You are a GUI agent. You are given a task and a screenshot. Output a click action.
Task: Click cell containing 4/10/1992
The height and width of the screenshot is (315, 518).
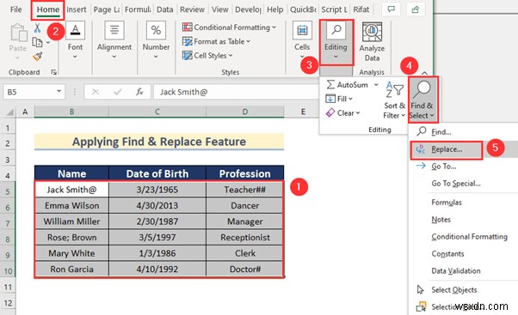pyautogui.click(x=157, y=270)
